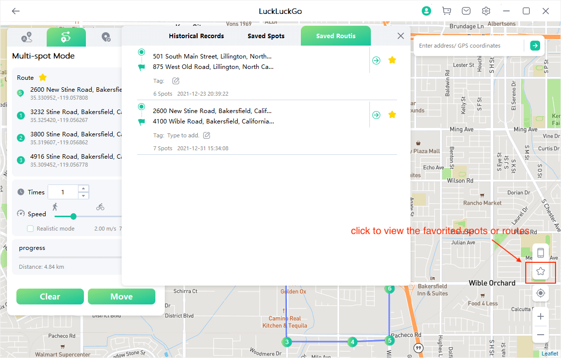This screenshot has width=561, height=358.
Task: Select start spot 2600 New Stine Road
Action: coord(69,93)
